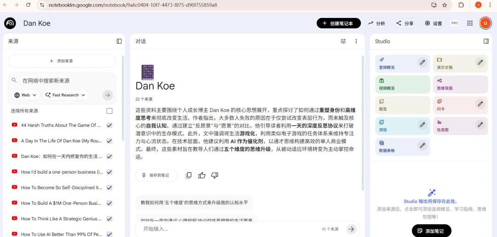Open the Google apps grid icon
The width and height of the screenshot is (497, 237).
coord(470,23)
